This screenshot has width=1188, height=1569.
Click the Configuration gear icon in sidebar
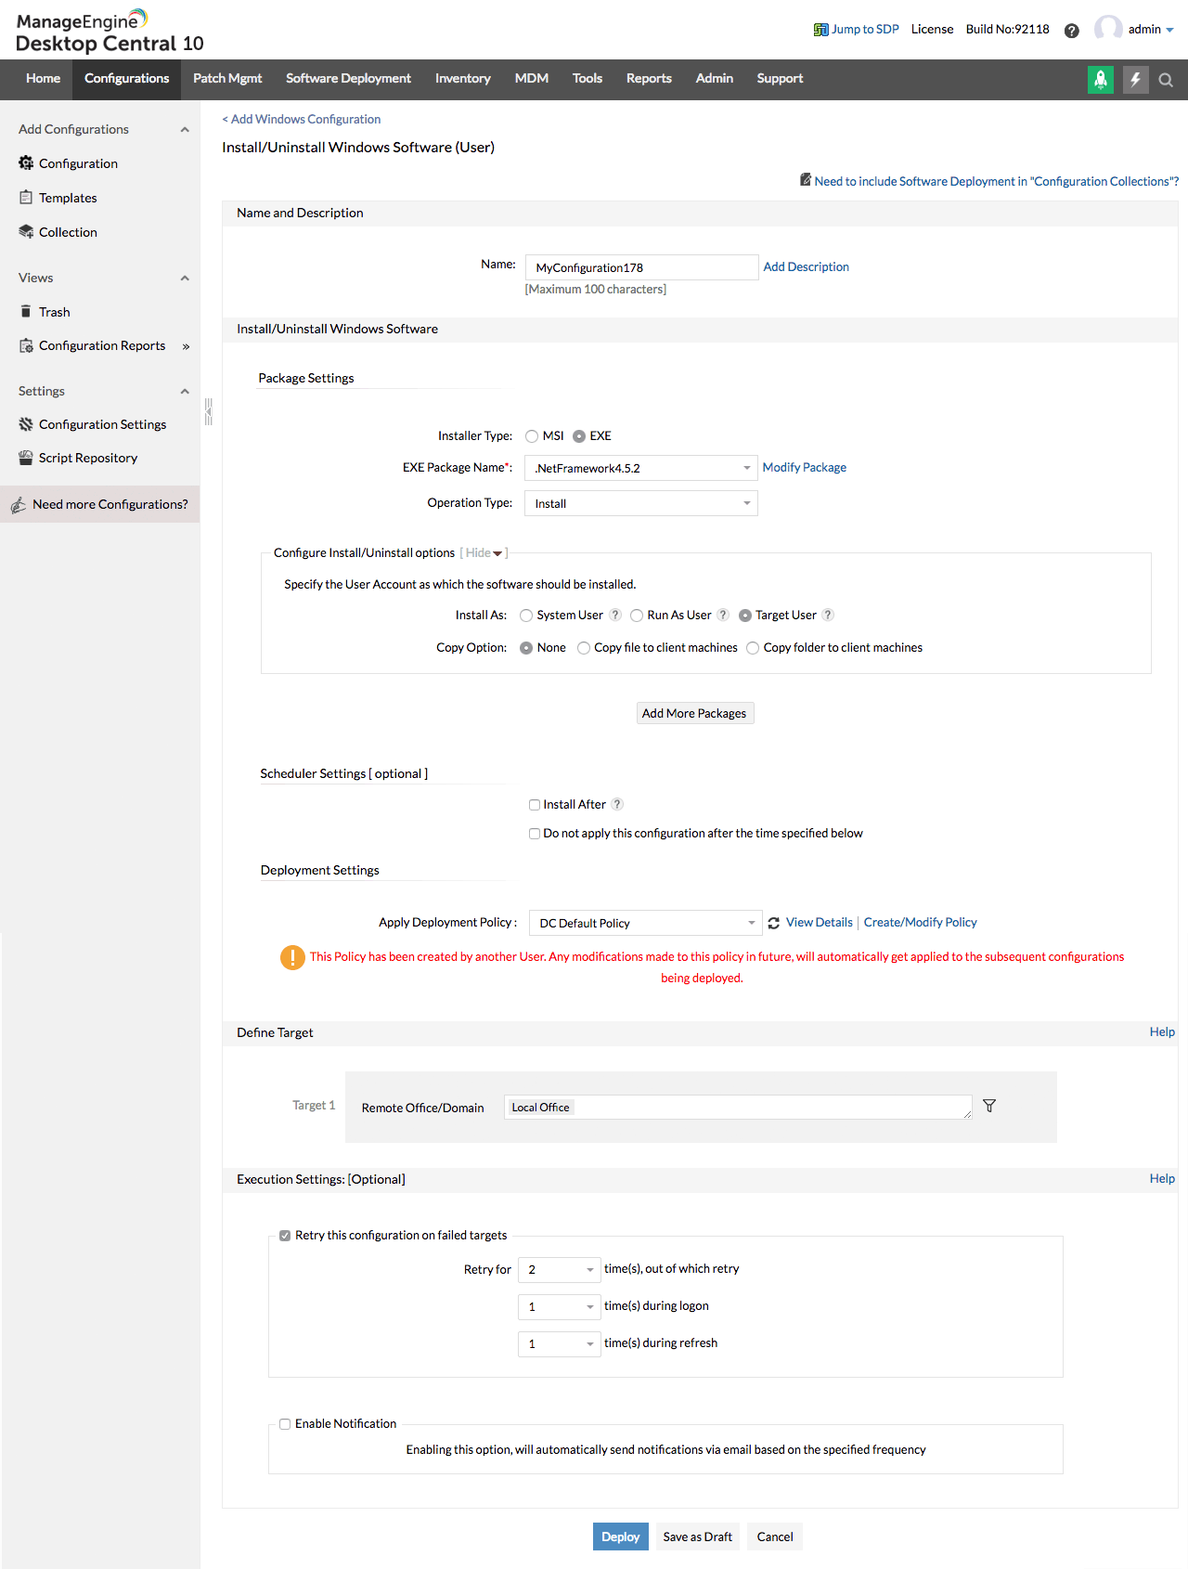(26, 163)
